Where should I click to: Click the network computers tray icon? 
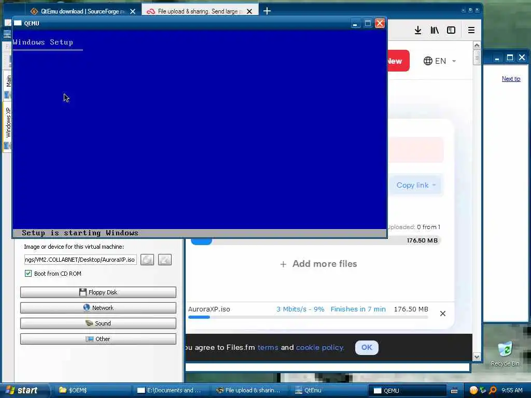(483, 390)
